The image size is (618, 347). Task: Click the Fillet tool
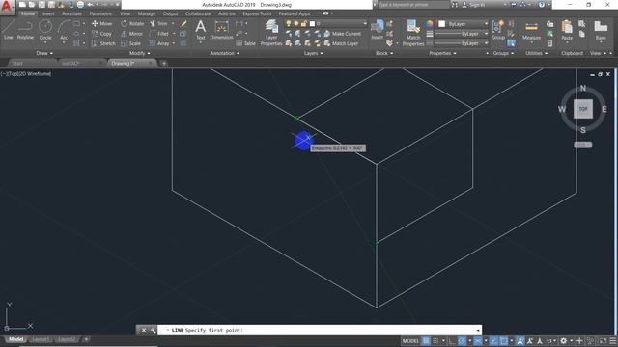[159, 34]
